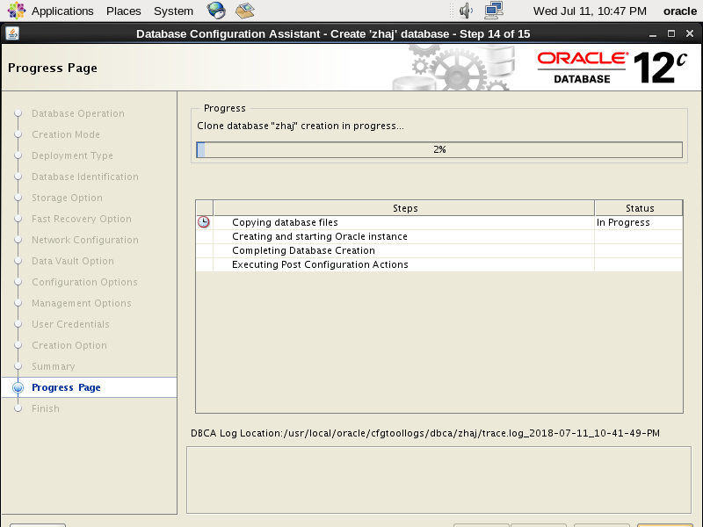
Task: Select the Copying database files row
Action: click(x=439, y=222)
